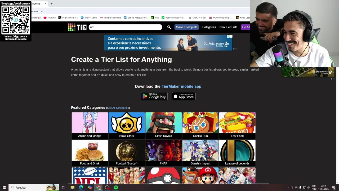Open the Anime and Manga category

90,125
